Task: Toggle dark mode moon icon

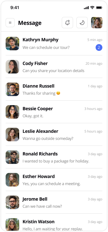Action: 82,23
